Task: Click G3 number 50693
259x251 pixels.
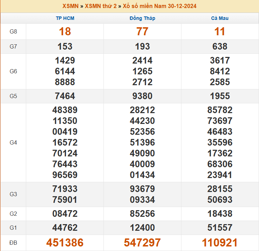Action: [220, 200]
